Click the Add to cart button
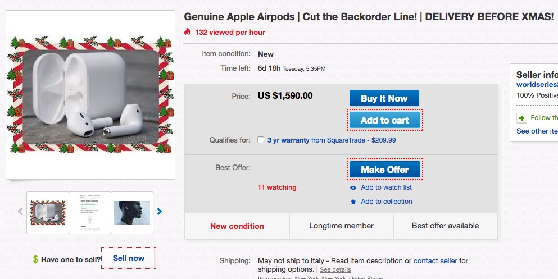Screen dimensions: 558x279 [384, 120]
